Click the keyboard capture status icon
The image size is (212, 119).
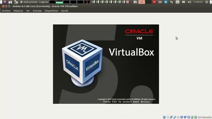(x=195, y=117)
